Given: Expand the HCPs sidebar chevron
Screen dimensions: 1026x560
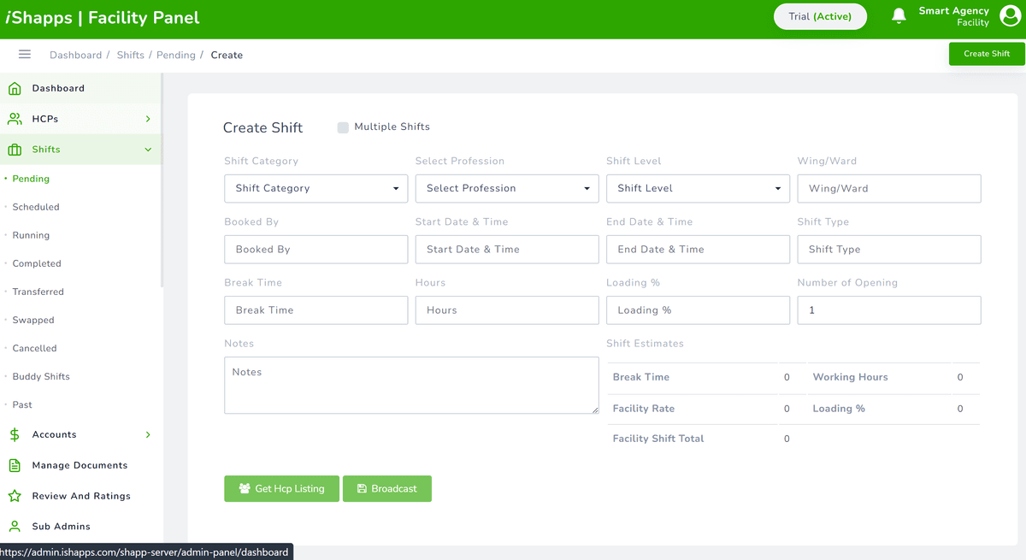Looking at the screenshot, I should [x=148, y=119].
